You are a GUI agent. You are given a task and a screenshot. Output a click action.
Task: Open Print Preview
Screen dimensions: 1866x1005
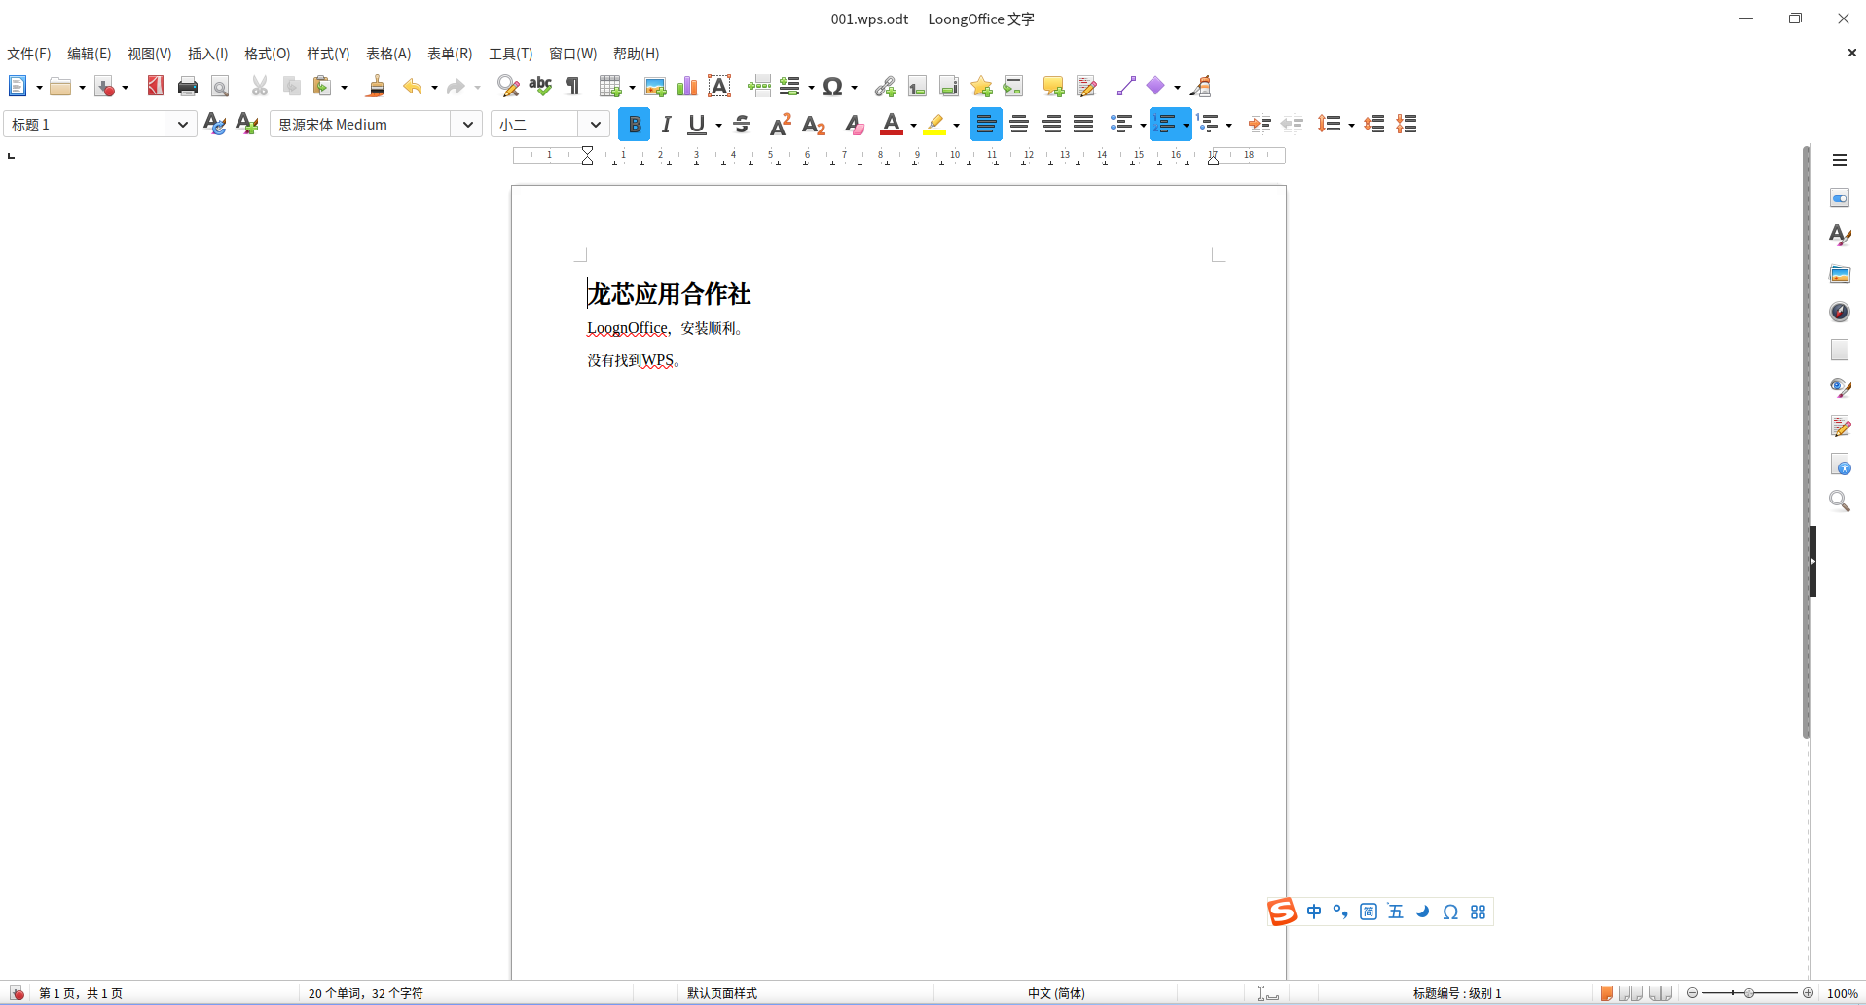pos(220,87)
